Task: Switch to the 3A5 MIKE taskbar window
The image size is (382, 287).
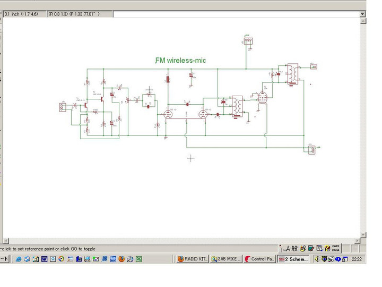Action: 225,259
